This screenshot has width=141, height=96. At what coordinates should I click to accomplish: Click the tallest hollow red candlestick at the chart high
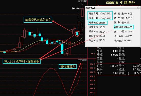[82, 12]
